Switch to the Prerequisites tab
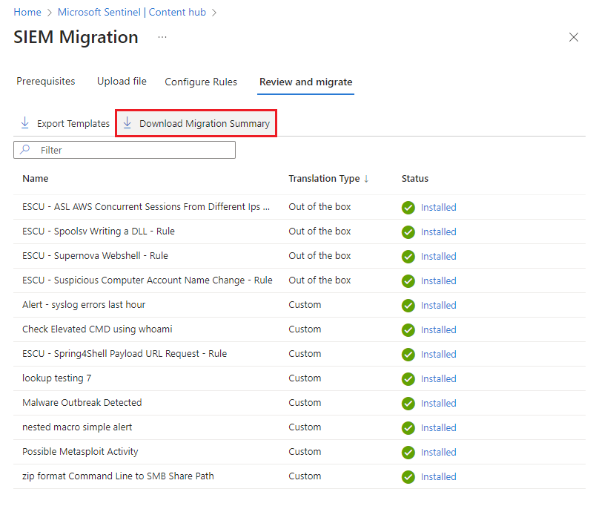The image size is (596, 509). (x=46, y=82)
